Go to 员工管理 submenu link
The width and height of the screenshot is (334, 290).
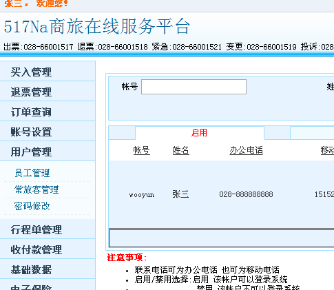tap(32, 173)
